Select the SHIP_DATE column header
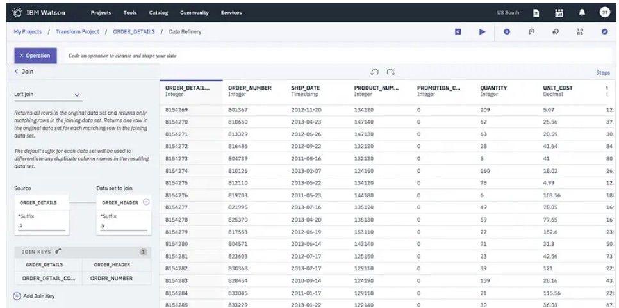 point(317,91)
